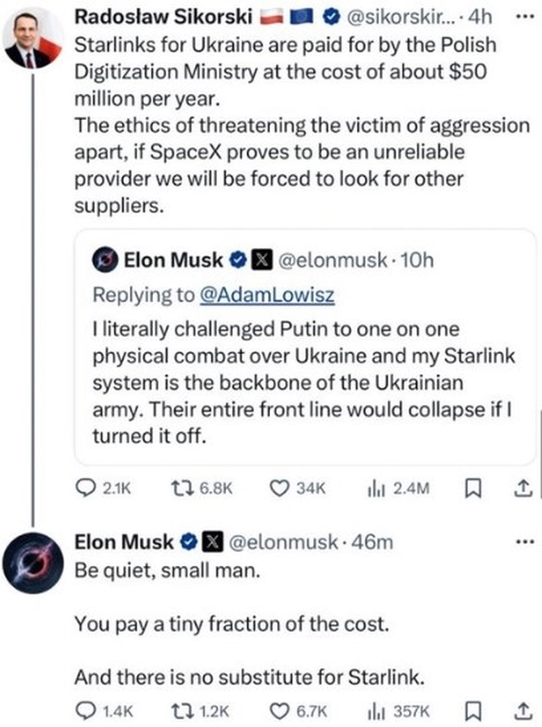
Task: Reply to Musk's 'Be quiet, small man' tweet
Action: coord(85,712)
